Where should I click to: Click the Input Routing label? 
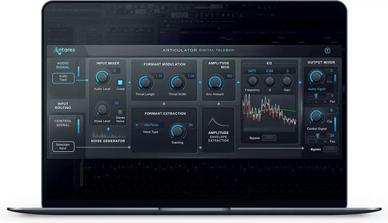pyautogui.click(x=63, y=106)
